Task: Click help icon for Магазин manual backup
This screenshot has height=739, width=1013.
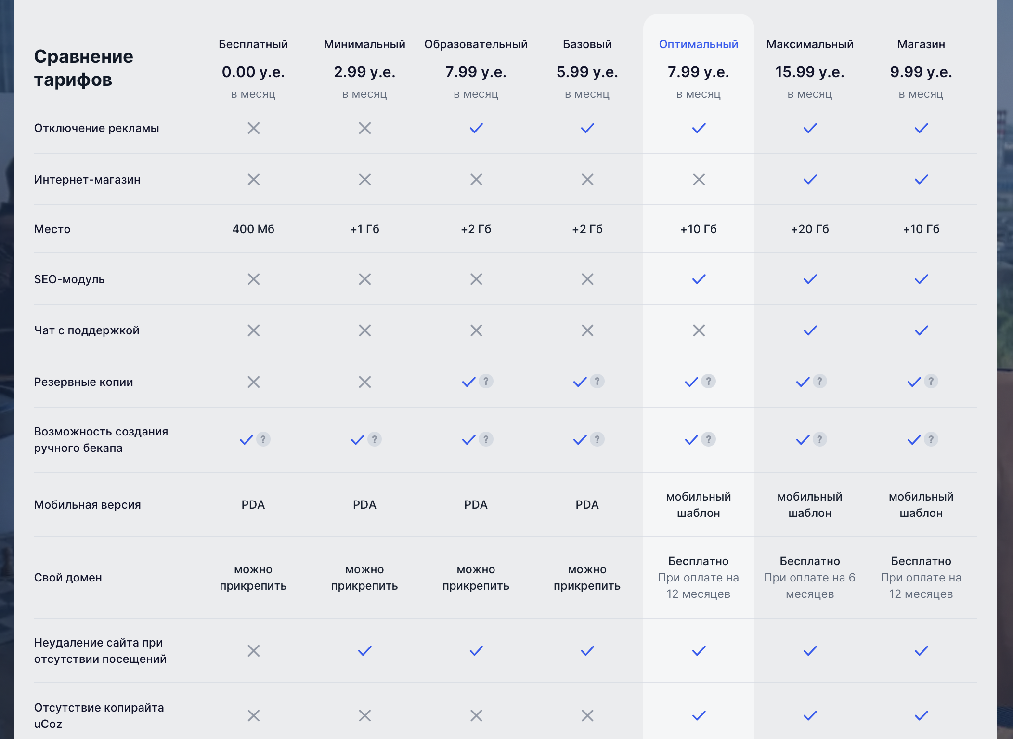Action: tap(931, 439)
